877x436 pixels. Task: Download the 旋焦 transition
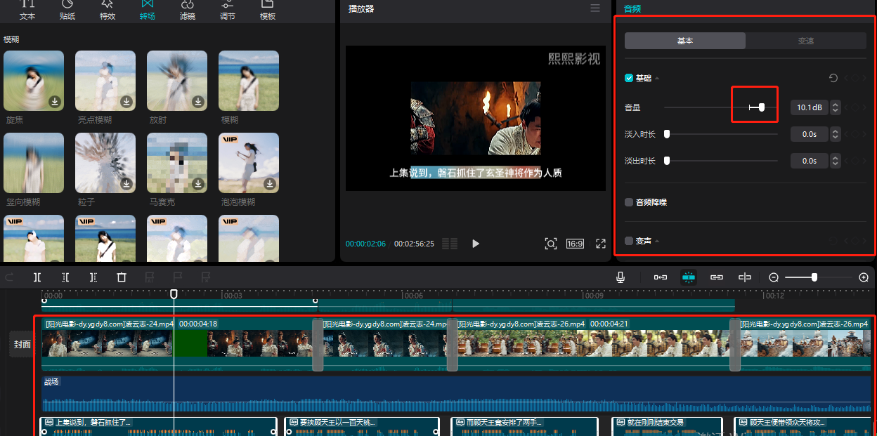pos(55,102)
